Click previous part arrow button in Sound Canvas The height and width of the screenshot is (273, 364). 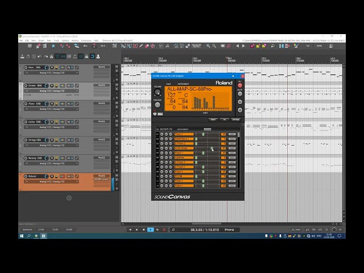pos(240,110)
